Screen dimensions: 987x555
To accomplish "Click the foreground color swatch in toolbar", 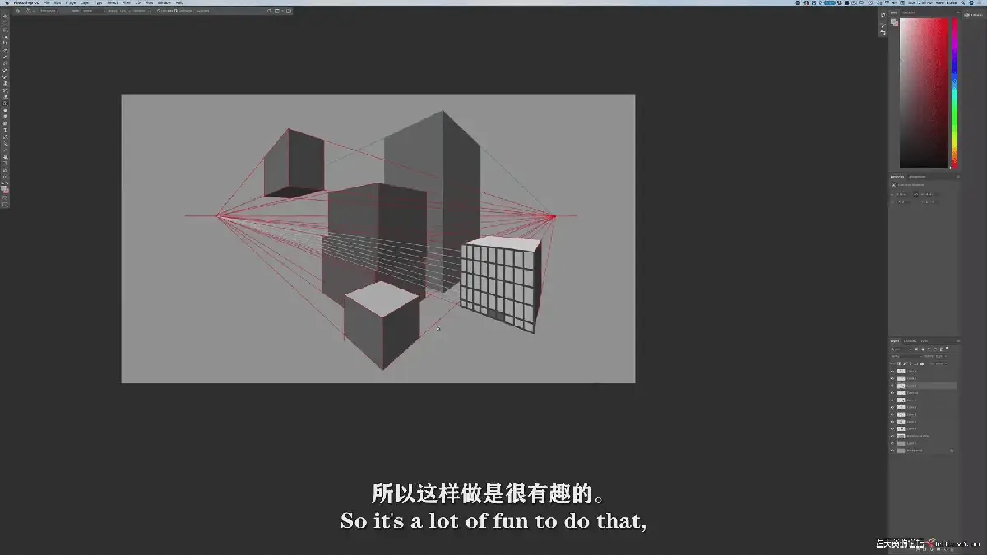I will click(3, 187).
